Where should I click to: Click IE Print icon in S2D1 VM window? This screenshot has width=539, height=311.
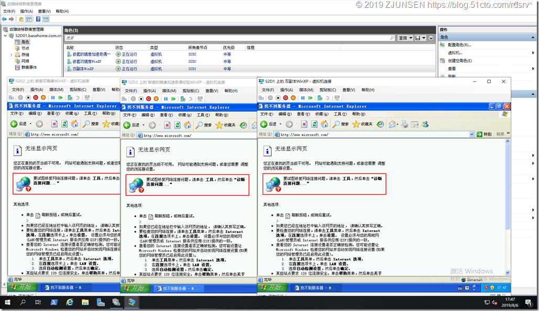405,124
